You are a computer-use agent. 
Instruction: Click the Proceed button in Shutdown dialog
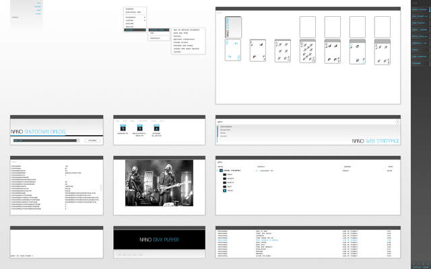[x=92, y=141]
